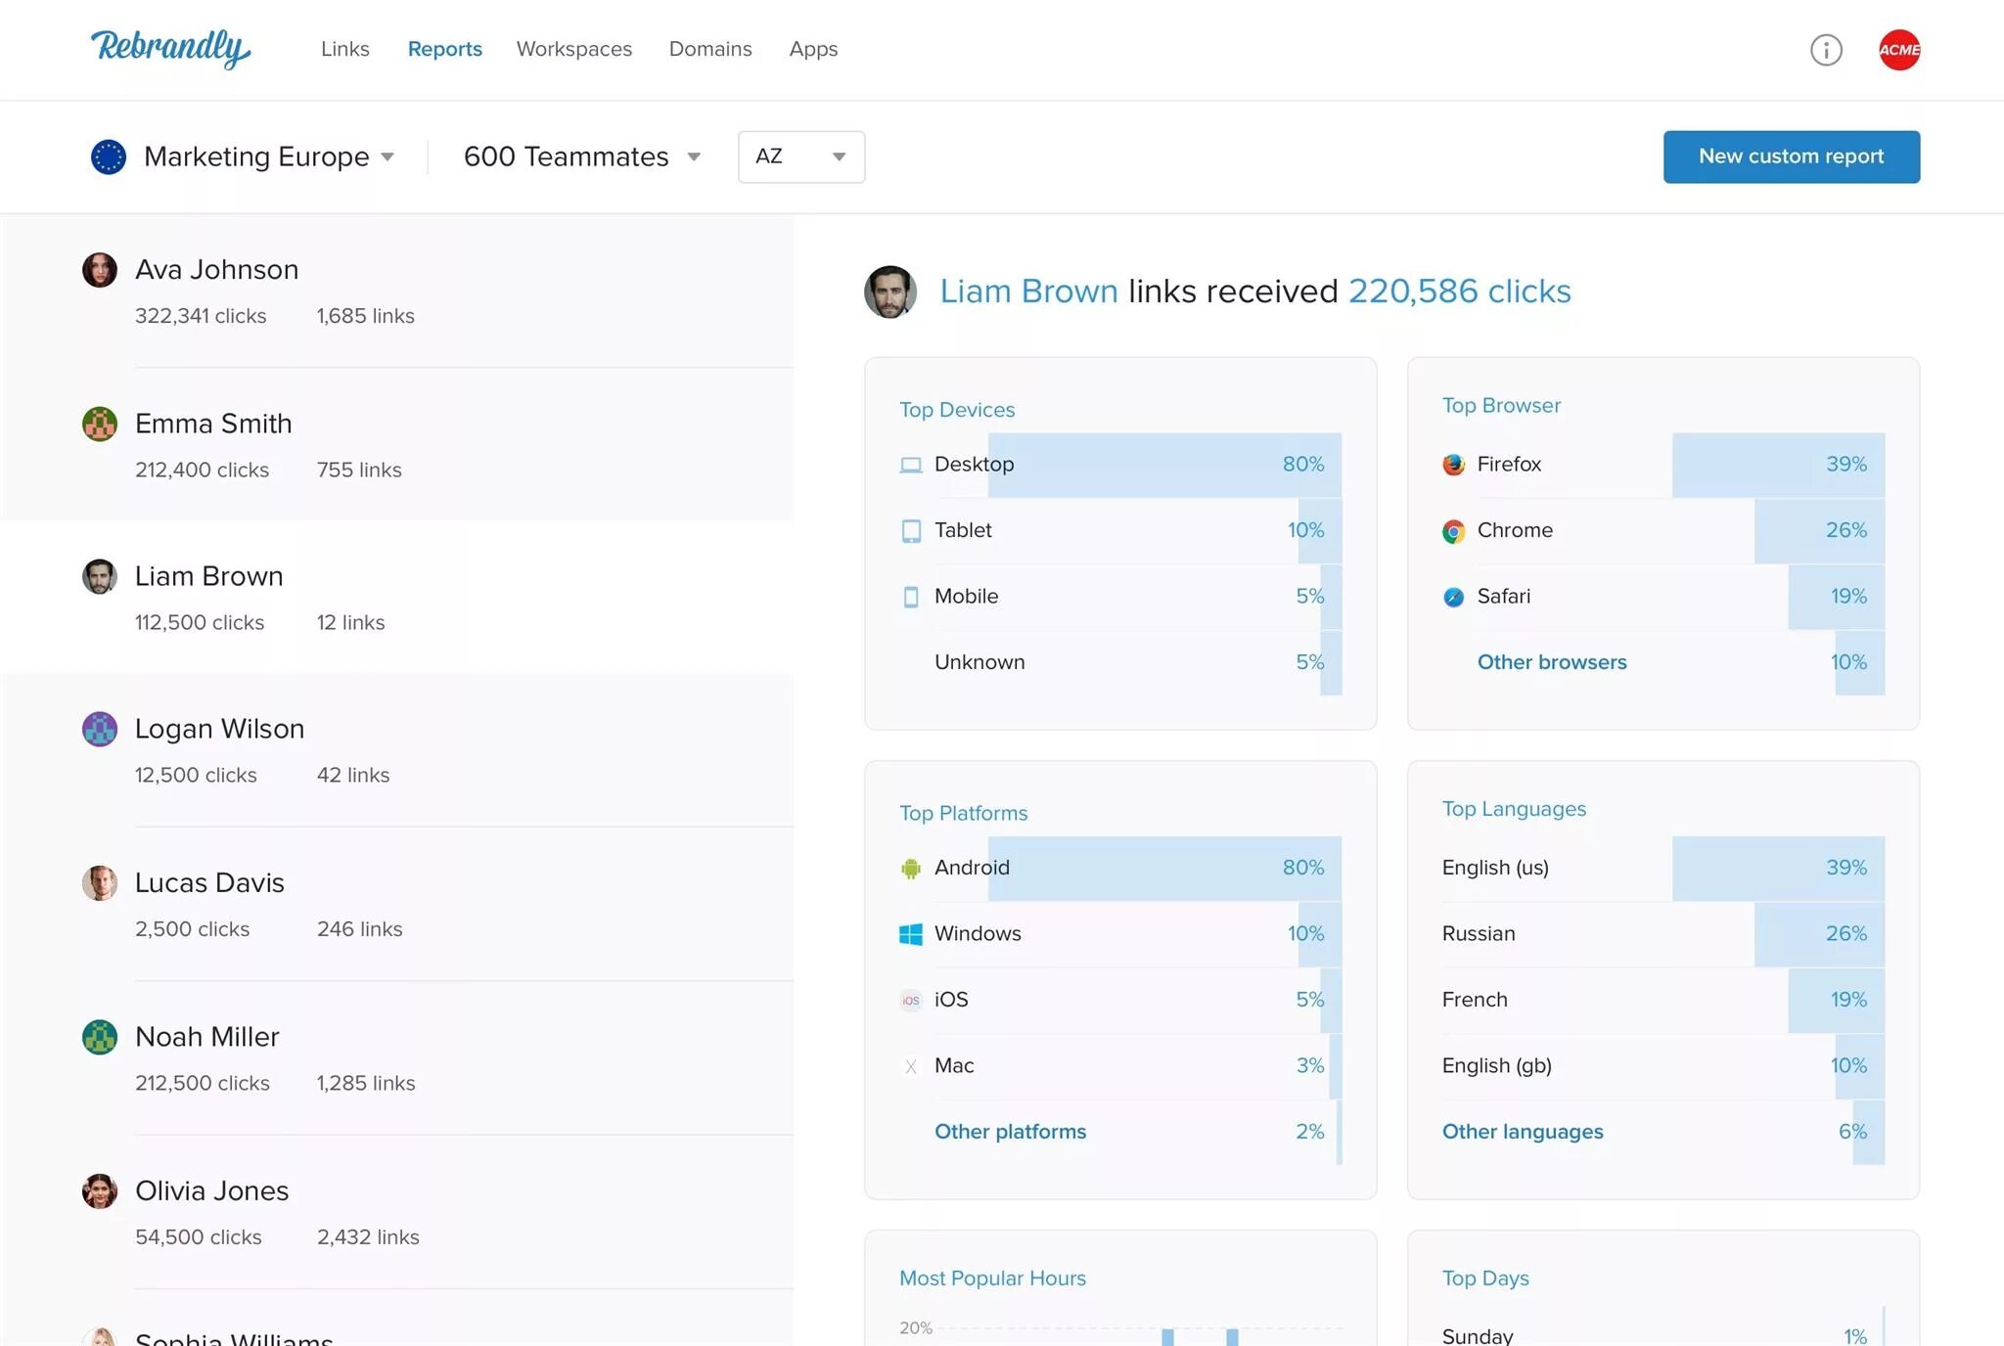Click New custom report button
2004x1346 pixels.
1791,157
